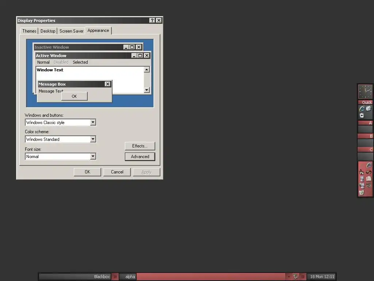Click the Selected item in preview menu
Viewport: 374px width, 281px height.
pos(80,62)
